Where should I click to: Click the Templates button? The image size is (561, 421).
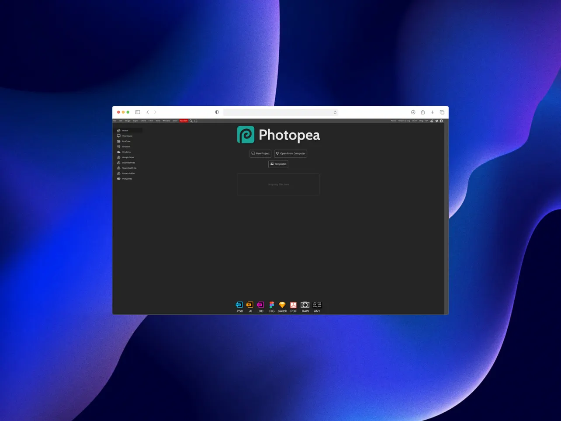pos(278,164)
